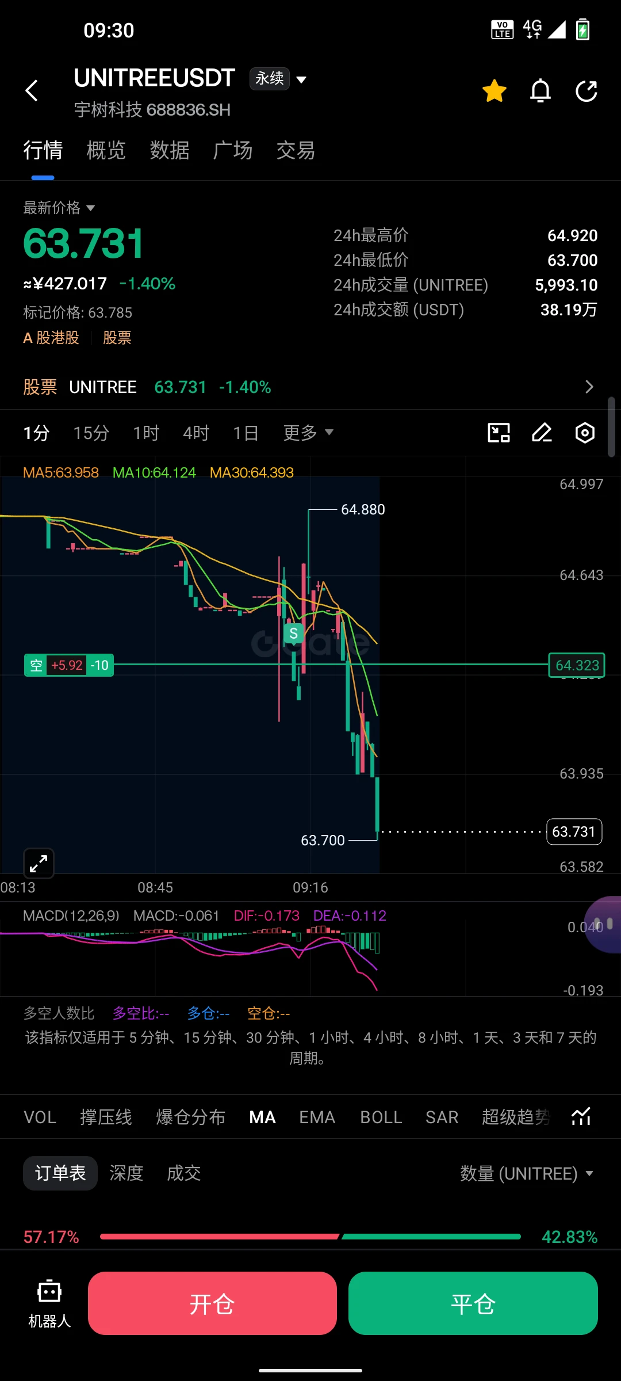Open the 深度 depth view
Screen dimensions: 621x1381
click(126, 1173)
